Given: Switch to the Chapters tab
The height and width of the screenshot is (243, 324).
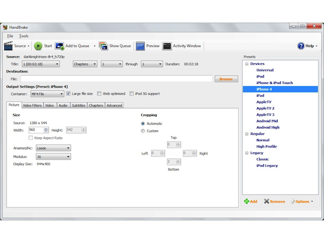Looking at the screenshot, I should pos(96,105).
